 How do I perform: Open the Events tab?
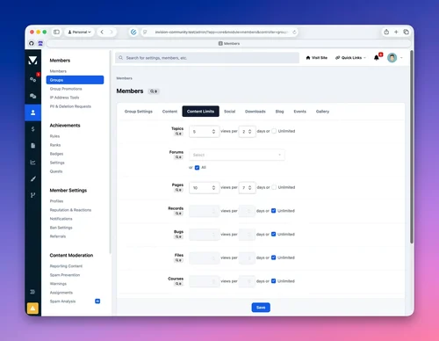click(300, 112)
